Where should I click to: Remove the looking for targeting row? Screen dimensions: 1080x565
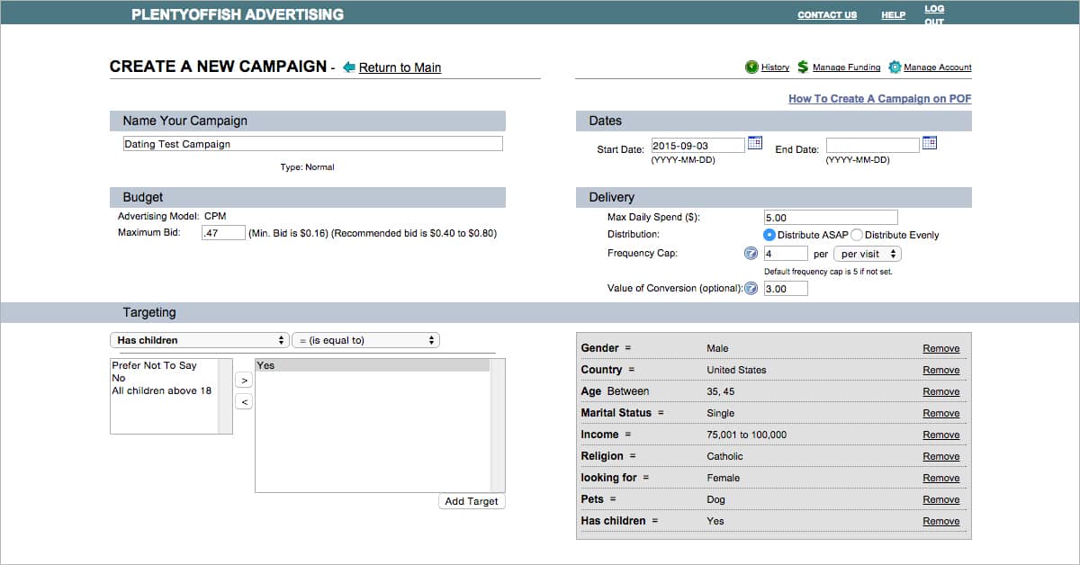tap(941, 478)
